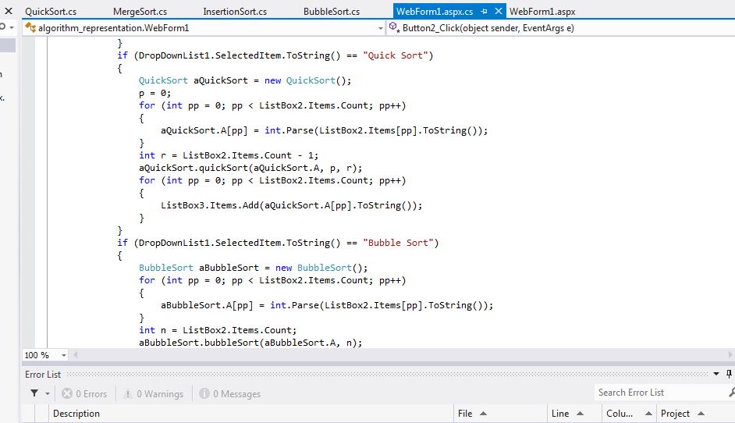735x423 pixels.
Task: Click the line int r = ListBox2.Items.Count - 1;
Action: [229, 155]
